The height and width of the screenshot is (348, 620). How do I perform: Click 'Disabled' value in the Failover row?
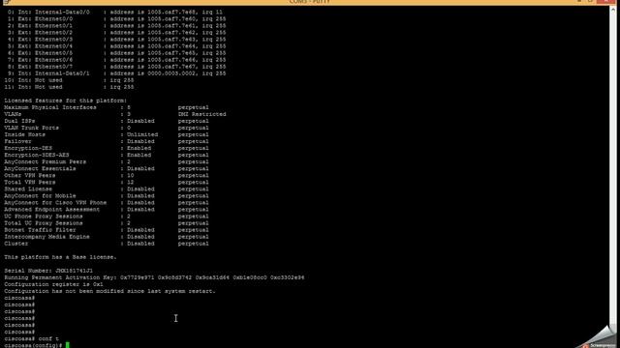[140, 141]
